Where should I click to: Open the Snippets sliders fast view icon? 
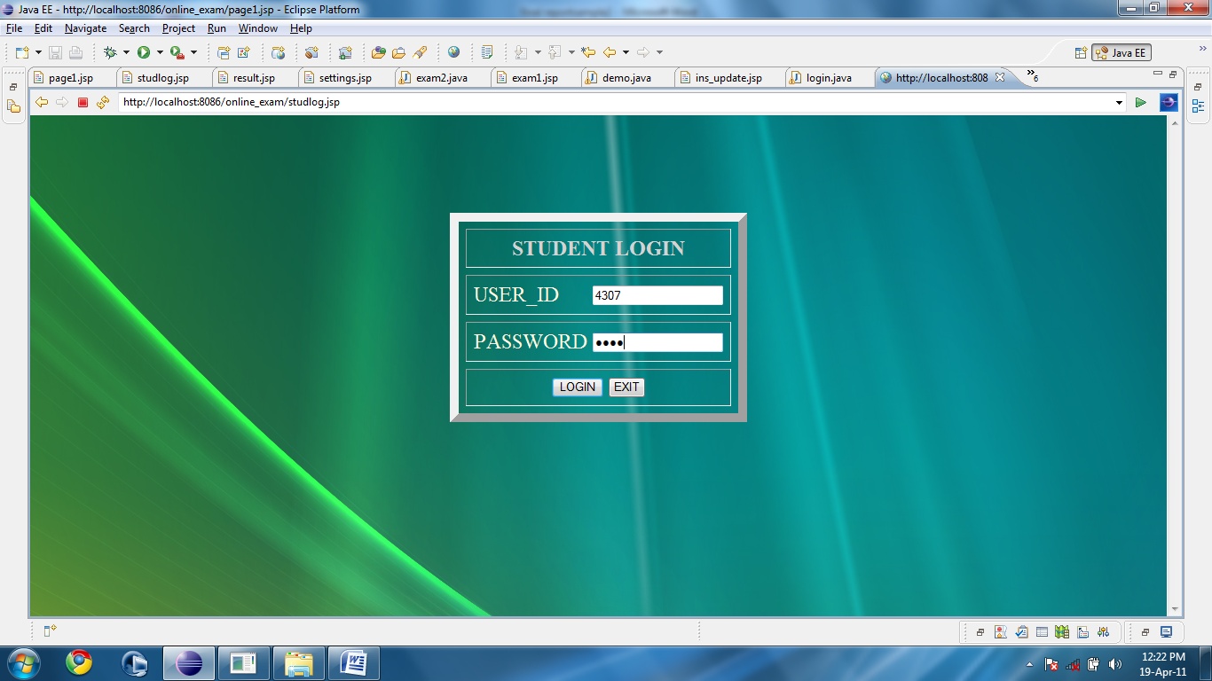1103,632
